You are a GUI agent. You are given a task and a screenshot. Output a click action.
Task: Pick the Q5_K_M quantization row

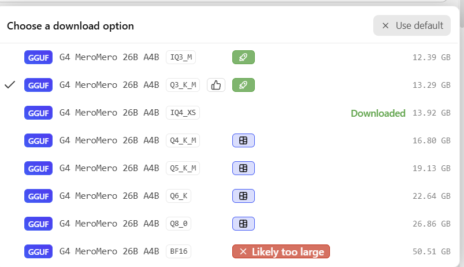(x=228, y=168)
